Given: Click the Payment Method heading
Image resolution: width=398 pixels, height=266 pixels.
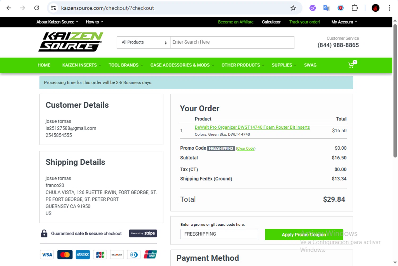Looking at the screenshot, I should 208,258.
